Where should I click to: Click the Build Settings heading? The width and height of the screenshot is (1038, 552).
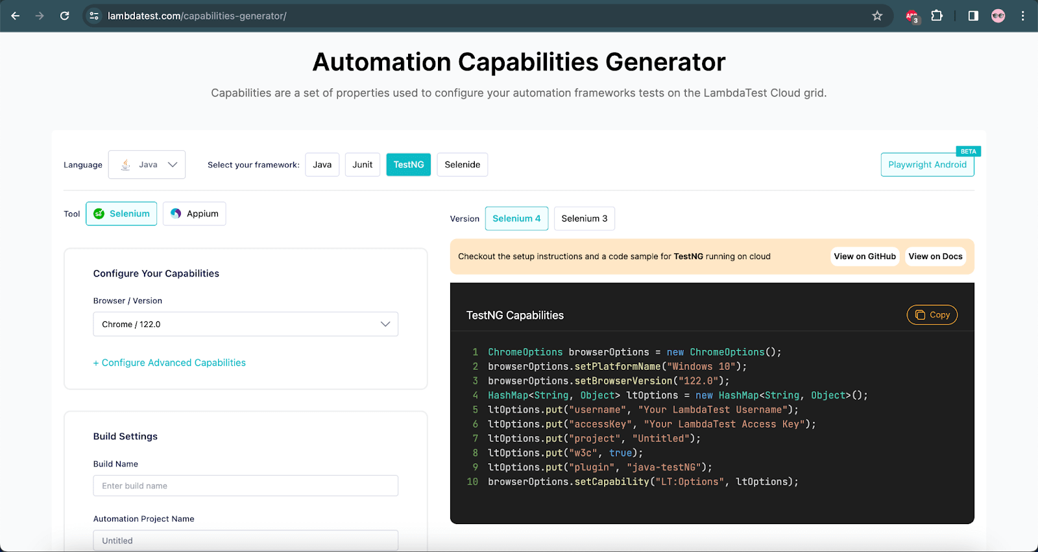coord(125,436)
